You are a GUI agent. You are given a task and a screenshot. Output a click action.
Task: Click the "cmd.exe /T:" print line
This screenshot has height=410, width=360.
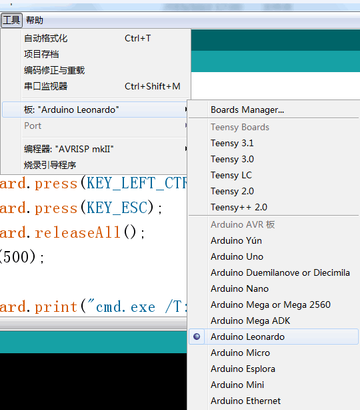[x=93, y=306]
